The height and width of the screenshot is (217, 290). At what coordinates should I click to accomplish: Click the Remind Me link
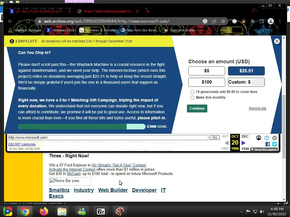click(257, 108)
